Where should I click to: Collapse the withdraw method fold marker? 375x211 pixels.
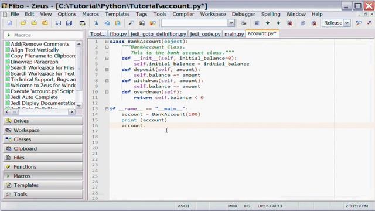click(107, 81)
